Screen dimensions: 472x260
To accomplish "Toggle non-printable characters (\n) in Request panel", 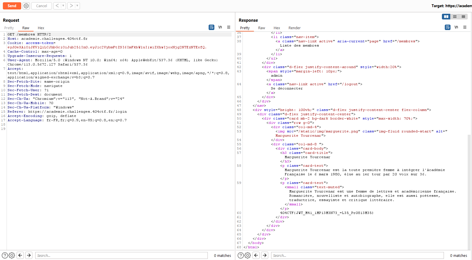I will (x=220, y=27).
